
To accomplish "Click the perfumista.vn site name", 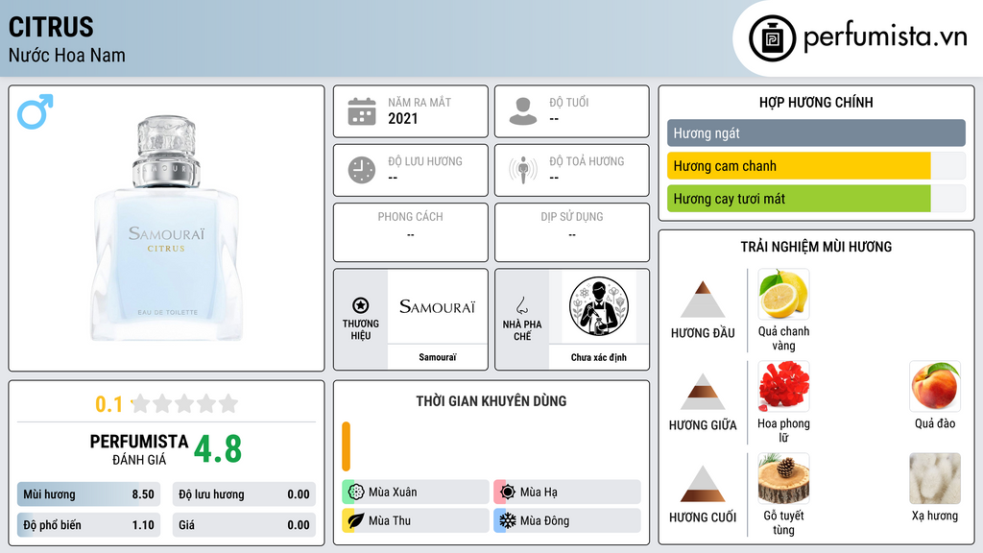I will click(885, 36).
